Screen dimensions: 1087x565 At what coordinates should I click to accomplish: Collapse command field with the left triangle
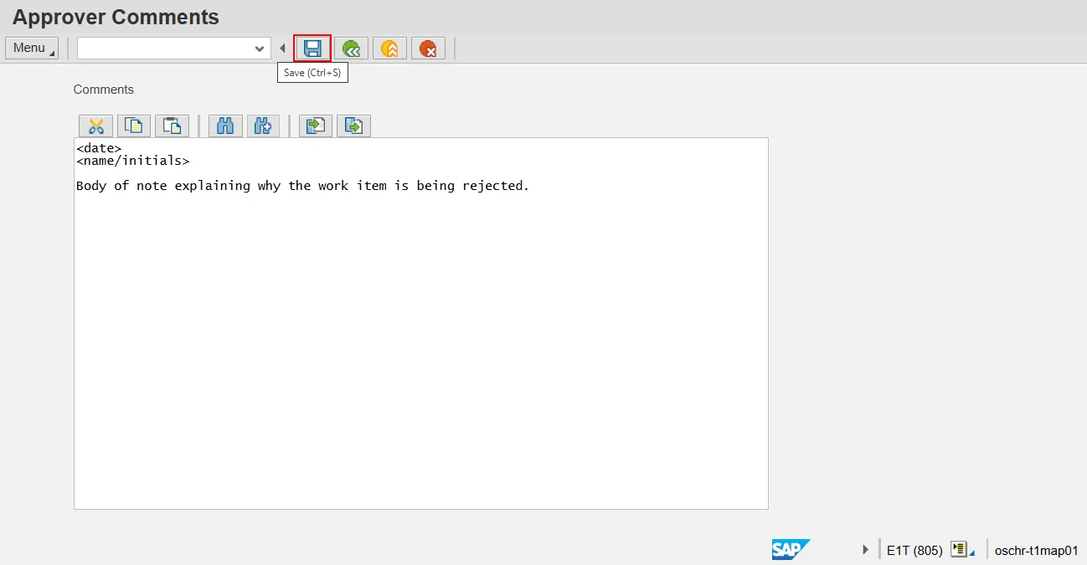[282, 49]
